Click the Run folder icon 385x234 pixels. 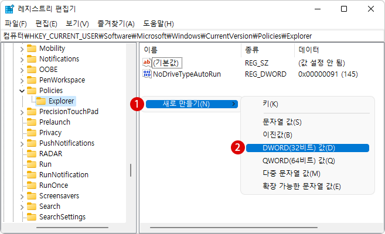click(32, 164)
